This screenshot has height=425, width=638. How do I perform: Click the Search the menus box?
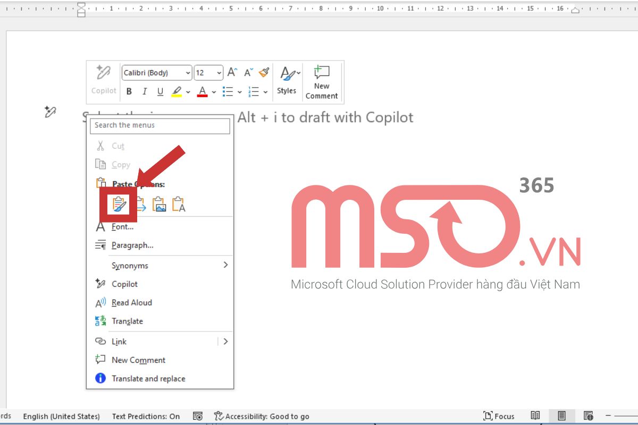[160, 125]
